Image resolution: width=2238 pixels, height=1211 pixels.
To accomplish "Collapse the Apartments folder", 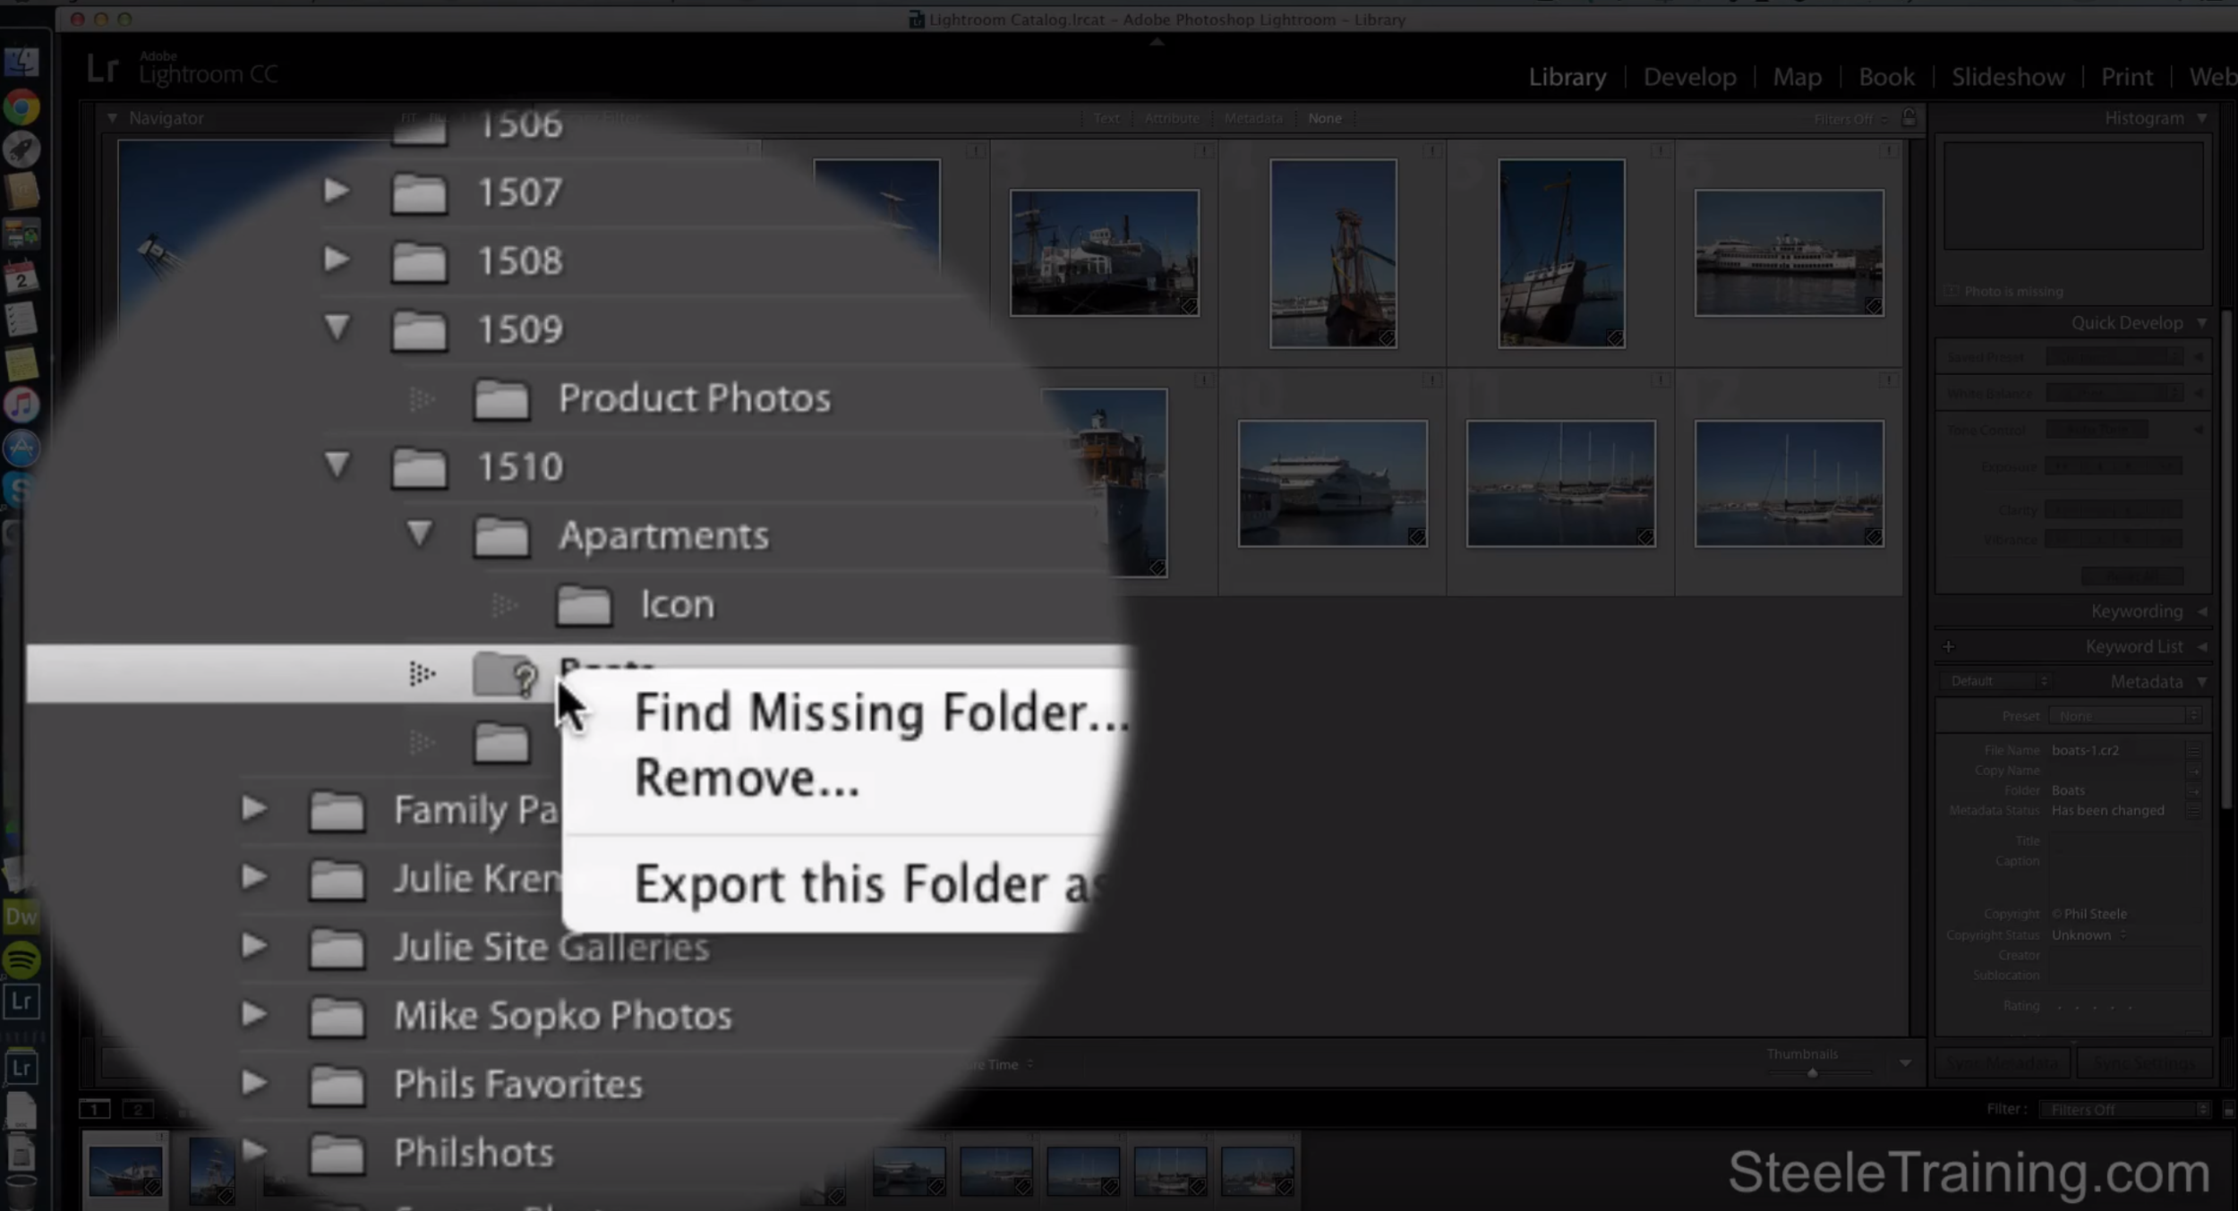I will tap(420, 535).
